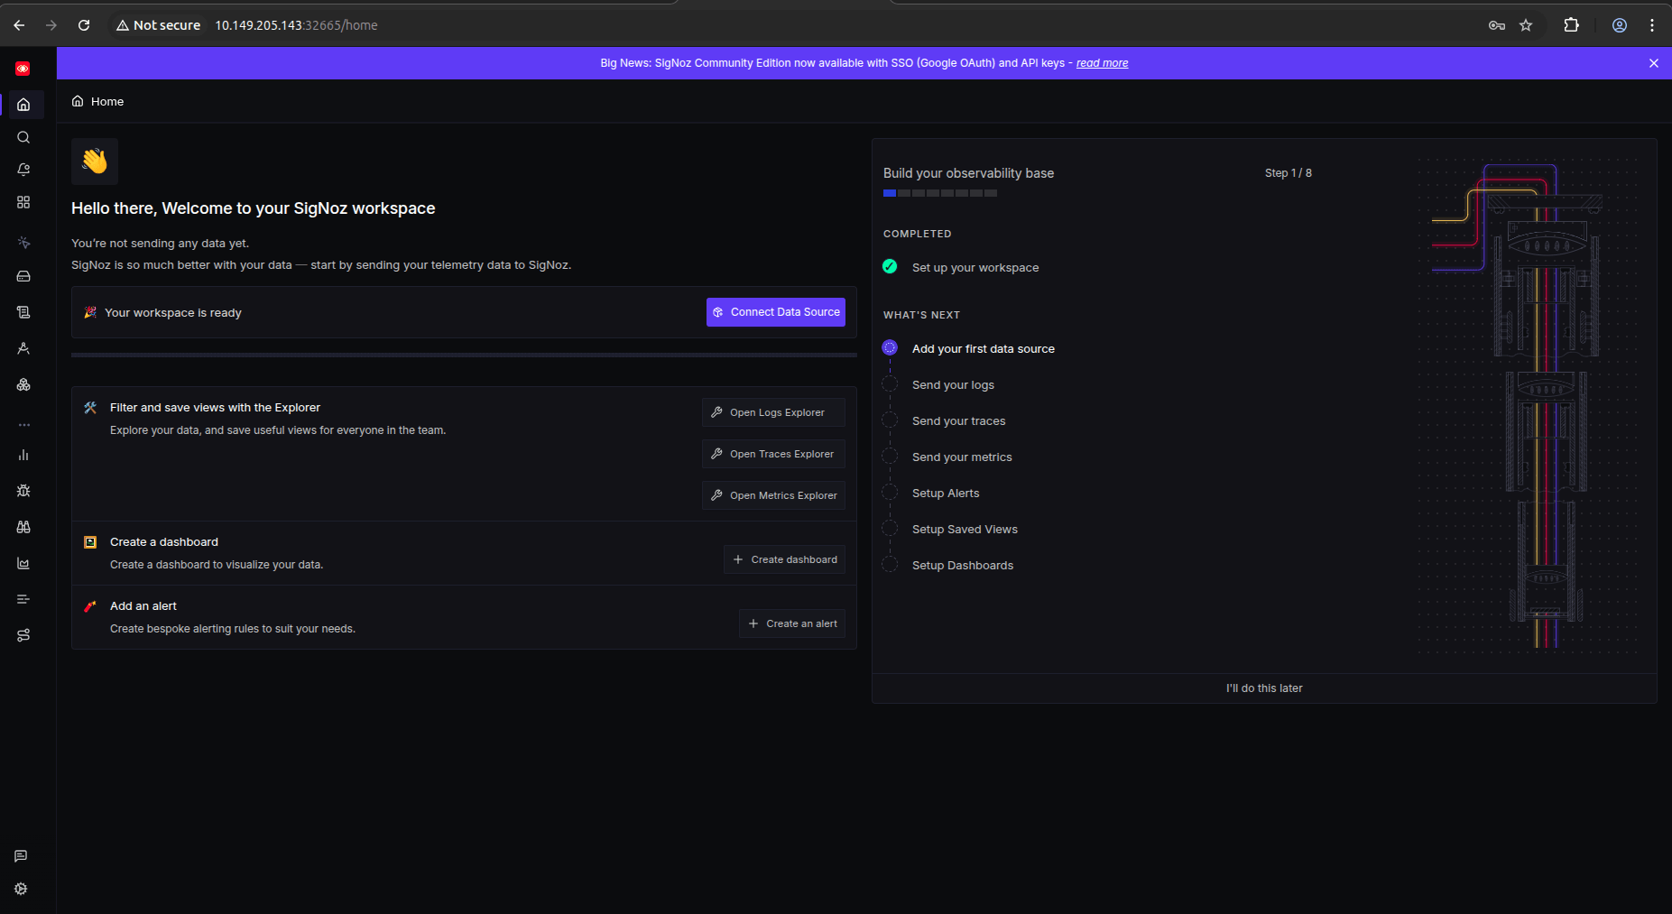Click the sparkle cursor shortcuts icon in sidebar

coord(23,242)
